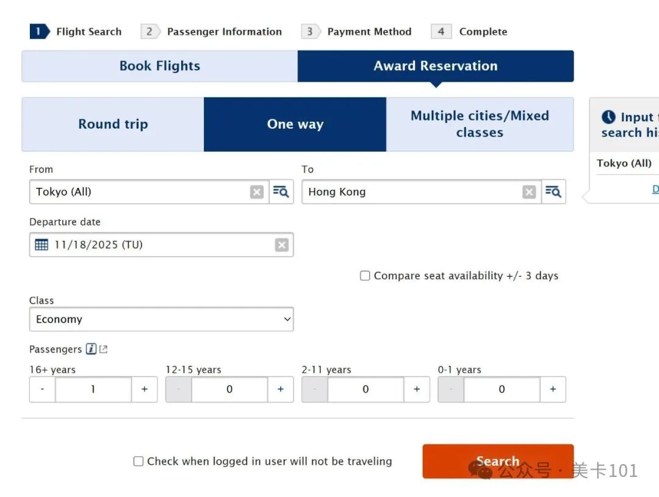Open passengers external link icon

pos(104,349)
